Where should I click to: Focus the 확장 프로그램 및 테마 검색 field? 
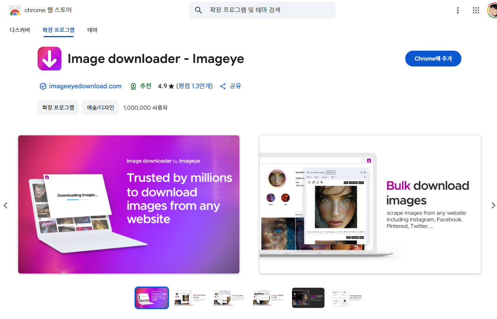pos(262,10)
